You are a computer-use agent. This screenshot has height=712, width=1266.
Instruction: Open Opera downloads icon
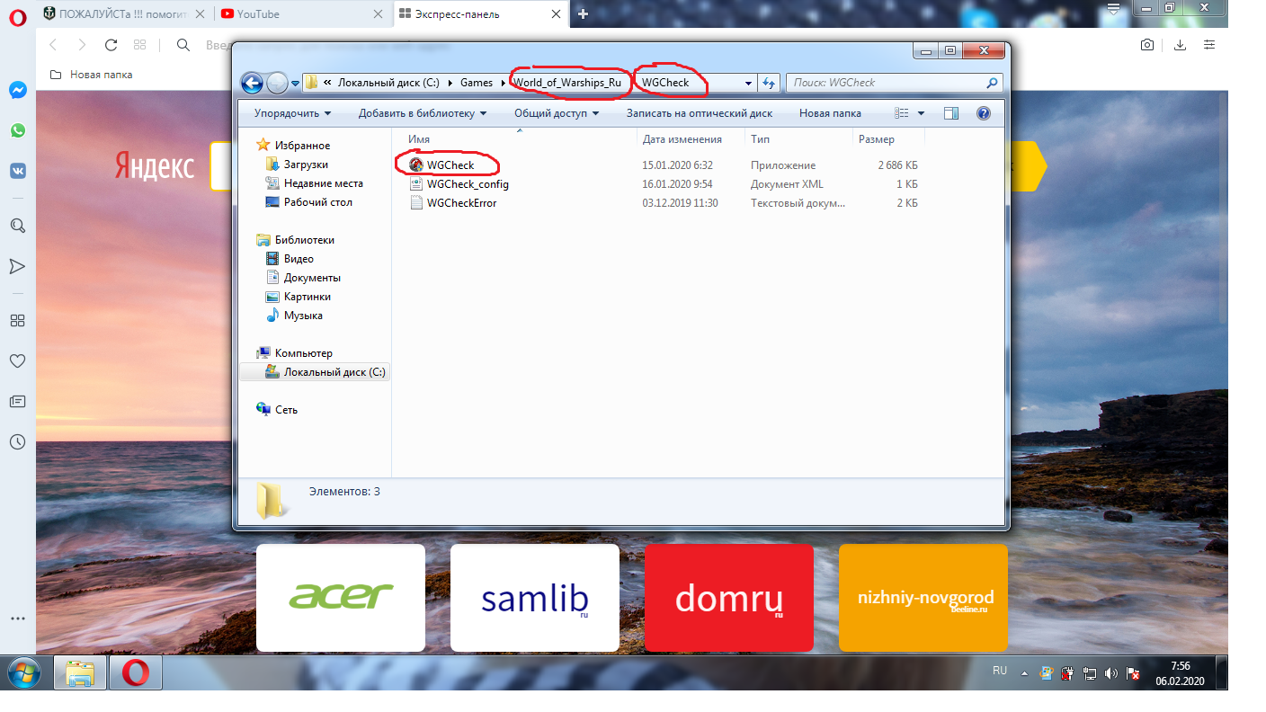(1181, 45)
